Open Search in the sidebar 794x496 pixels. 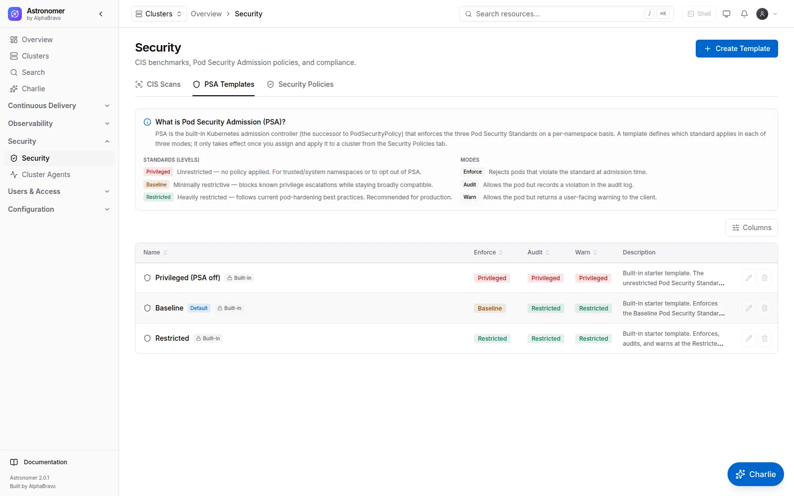pyautogui.click(x=59, y=72)
